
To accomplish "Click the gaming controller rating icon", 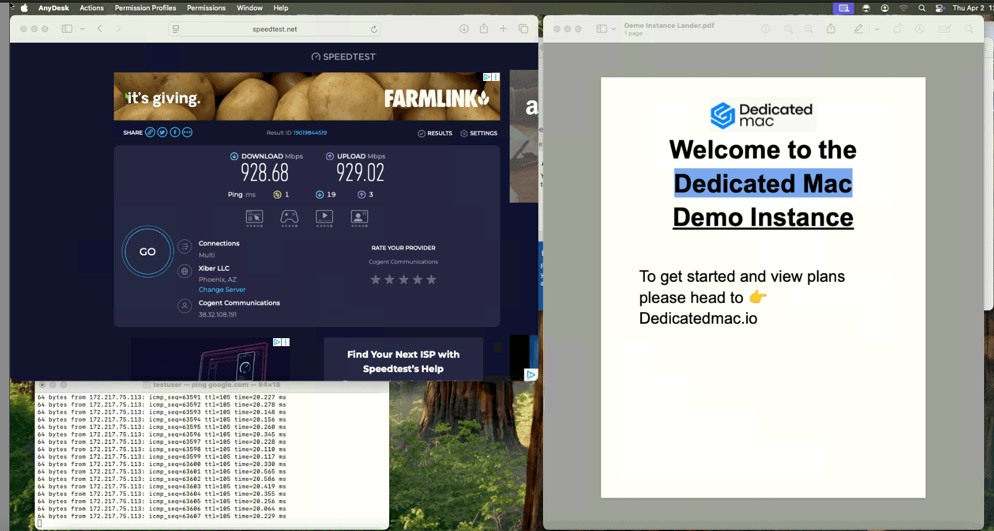I will pos(289,218).
